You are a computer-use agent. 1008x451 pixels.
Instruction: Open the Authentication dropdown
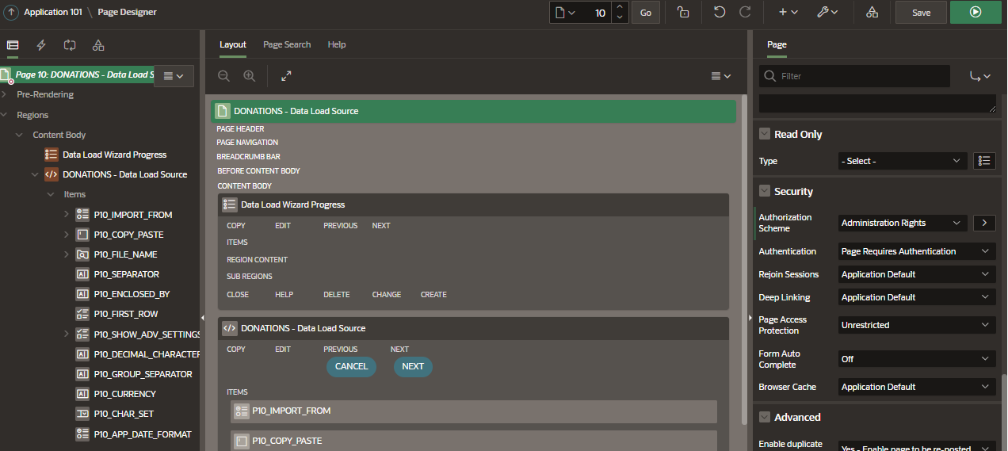917,251
